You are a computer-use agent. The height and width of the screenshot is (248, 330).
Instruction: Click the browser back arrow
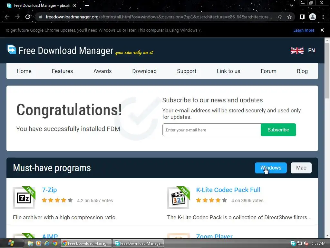(7, 17)
